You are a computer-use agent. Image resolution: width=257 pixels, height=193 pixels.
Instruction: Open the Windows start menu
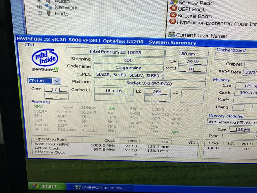tap(47, 186)
